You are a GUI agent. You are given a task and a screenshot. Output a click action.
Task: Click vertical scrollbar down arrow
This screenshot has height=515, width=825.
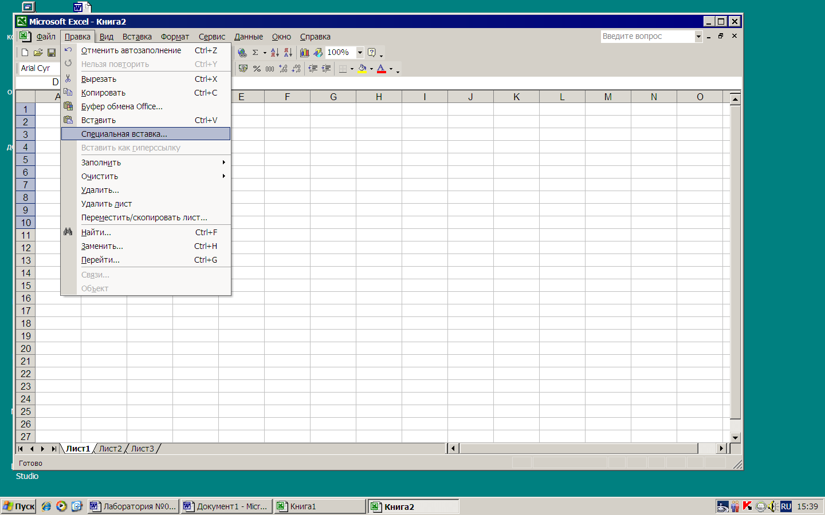coord(735,437)
